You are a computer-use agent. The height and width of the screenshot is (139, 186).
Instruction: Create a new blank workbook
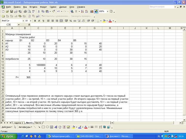3,11
